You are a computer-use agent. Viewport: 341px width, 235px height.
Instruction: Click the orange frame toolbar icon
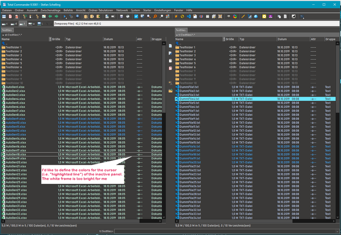point(220,17)
